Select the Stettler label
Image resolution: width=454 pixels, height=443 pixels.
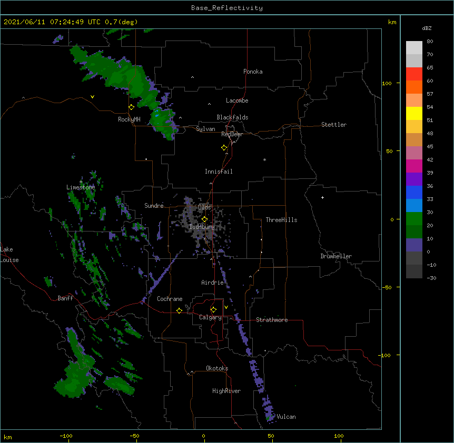334,125
